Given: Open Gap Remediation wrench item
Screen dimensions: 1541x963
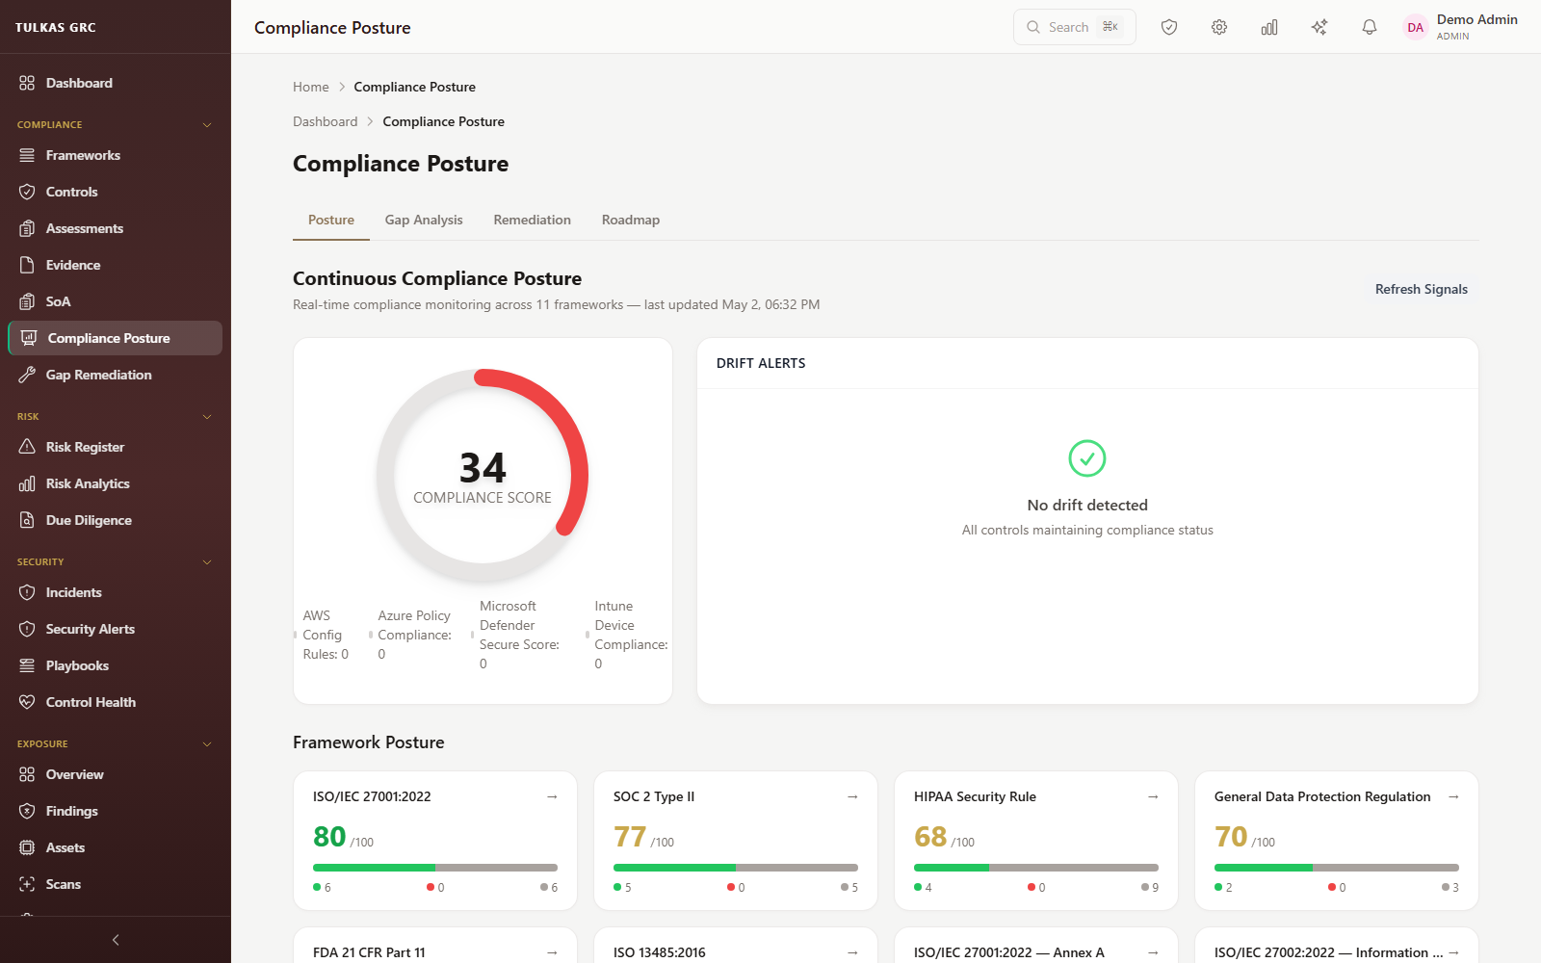Looking at the screenshot, I should 116,375.
